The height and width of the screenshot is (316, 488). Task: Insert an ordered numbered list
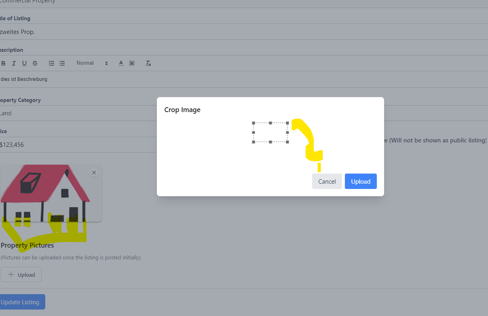coord(51,64)
